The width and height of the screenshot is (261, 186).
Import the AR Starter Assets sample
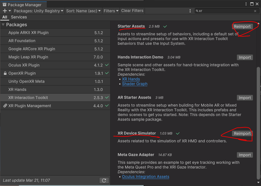coord(245,98)
